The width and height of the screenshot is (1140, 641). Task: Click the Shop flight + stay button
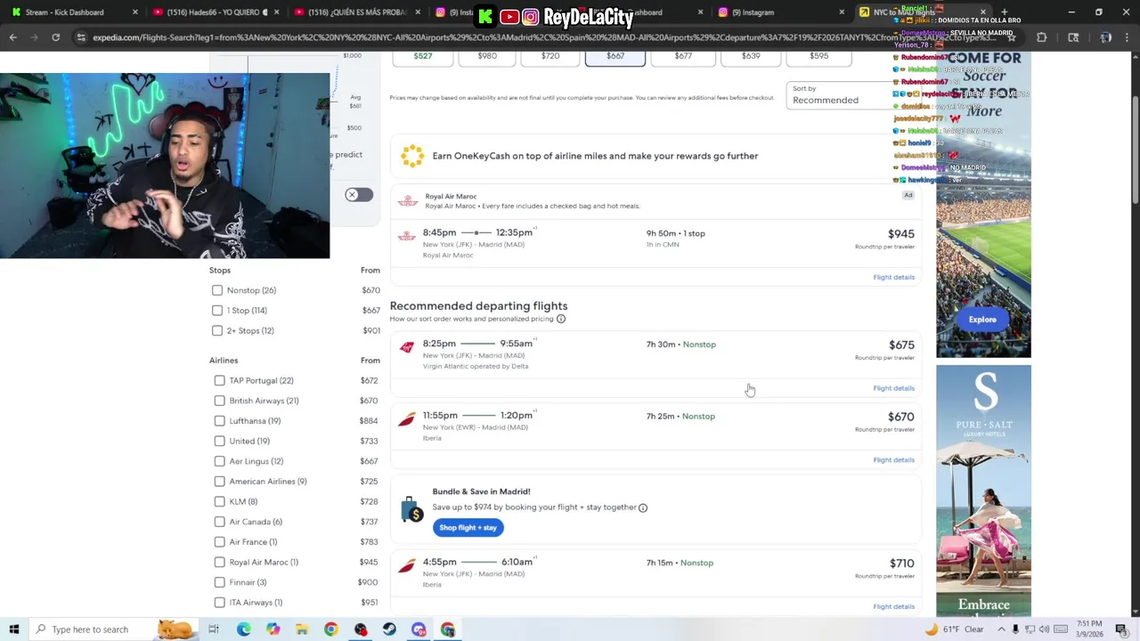[468, 528]
